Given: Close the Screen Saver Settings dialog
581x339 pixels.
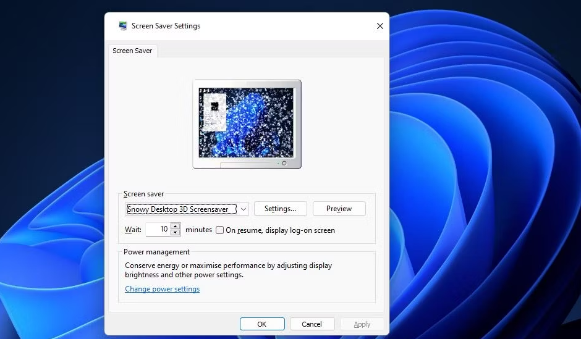Looking at the screenshot, I should click(x=380, y=26).
